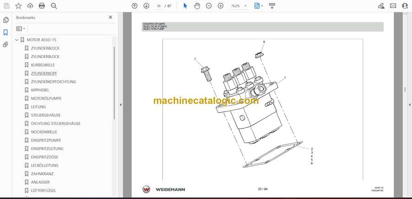The image size is (412, 199).
Task: Jump to the ZYLINDERKOPF bookmark
Action: tap(44, 73)
